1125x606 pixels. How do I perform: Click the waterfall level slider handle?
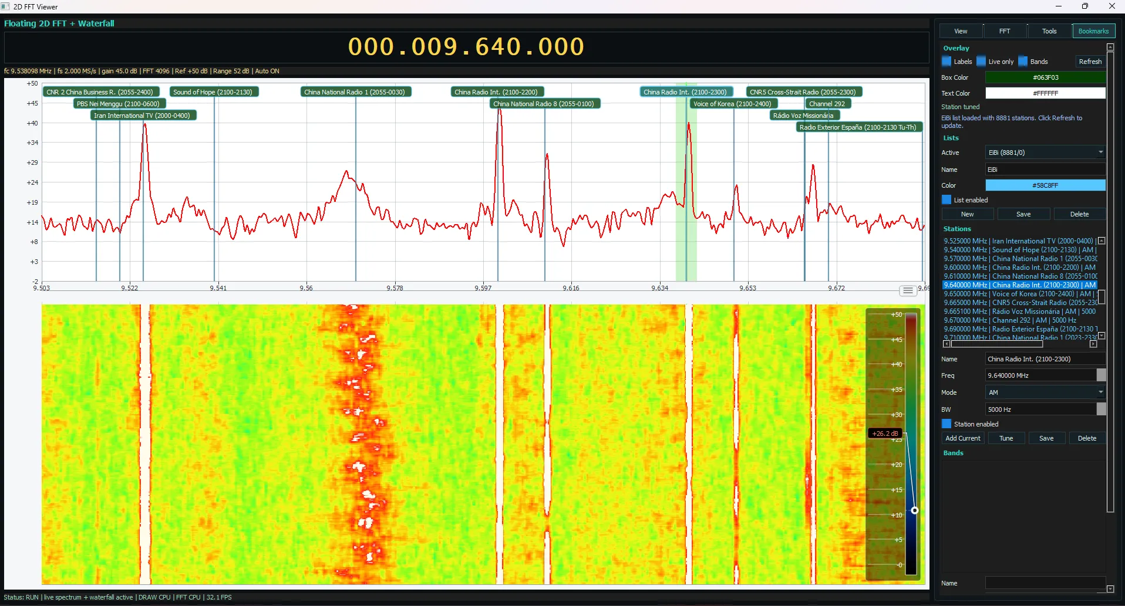coord(914,510)
